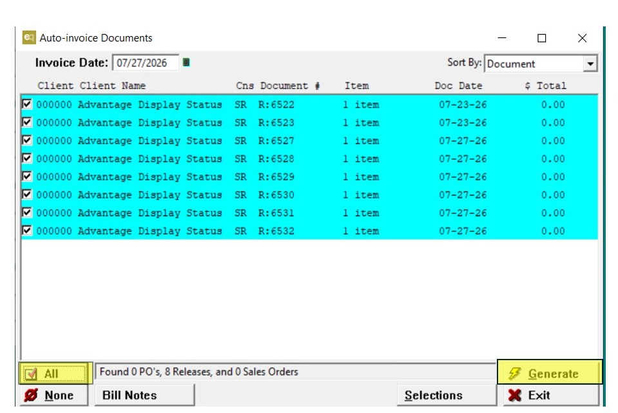Close the window using the X button
The width and height of the screenshot is (618, 413).
click(x=582, y=38)
